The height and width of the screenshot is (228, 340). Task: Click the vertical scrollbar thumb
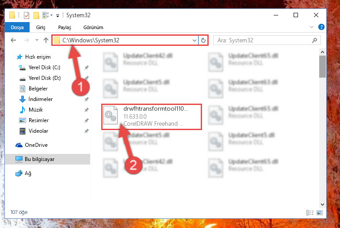[x=322, y=67]
